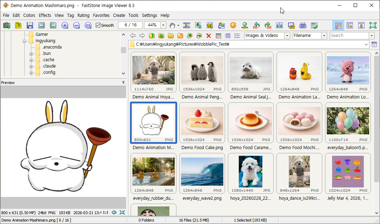This screenshot has height=224, width=380.
Task: Open Settings icon with green checkmark
Action: [314, 25]
